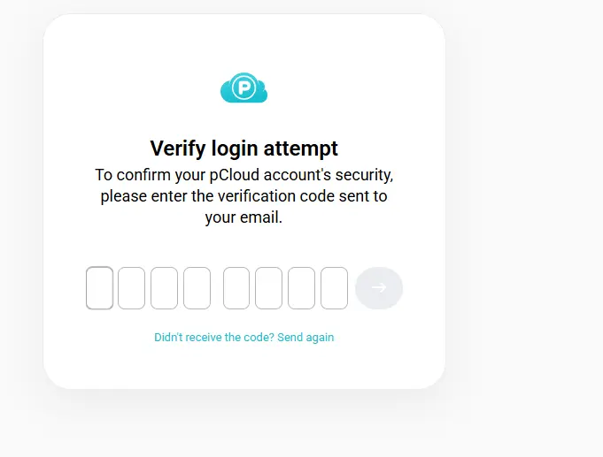Select the second verification code box

132,288
